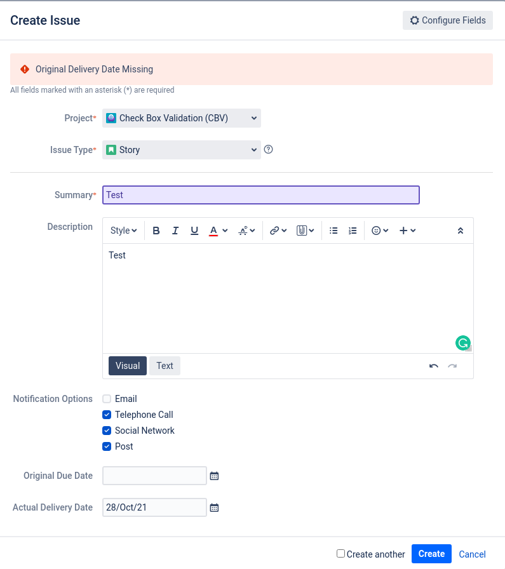Collapse the editor toolbar with double chevron

461,231
